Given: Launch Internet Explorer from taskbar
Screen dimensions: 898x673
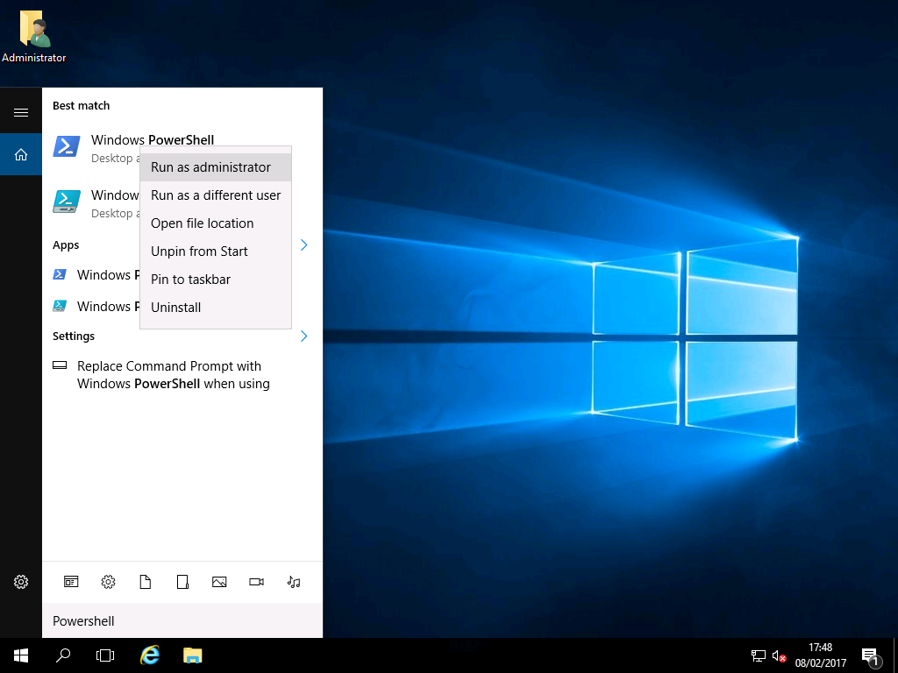Looking at the screenshot, I should [150, 655].
